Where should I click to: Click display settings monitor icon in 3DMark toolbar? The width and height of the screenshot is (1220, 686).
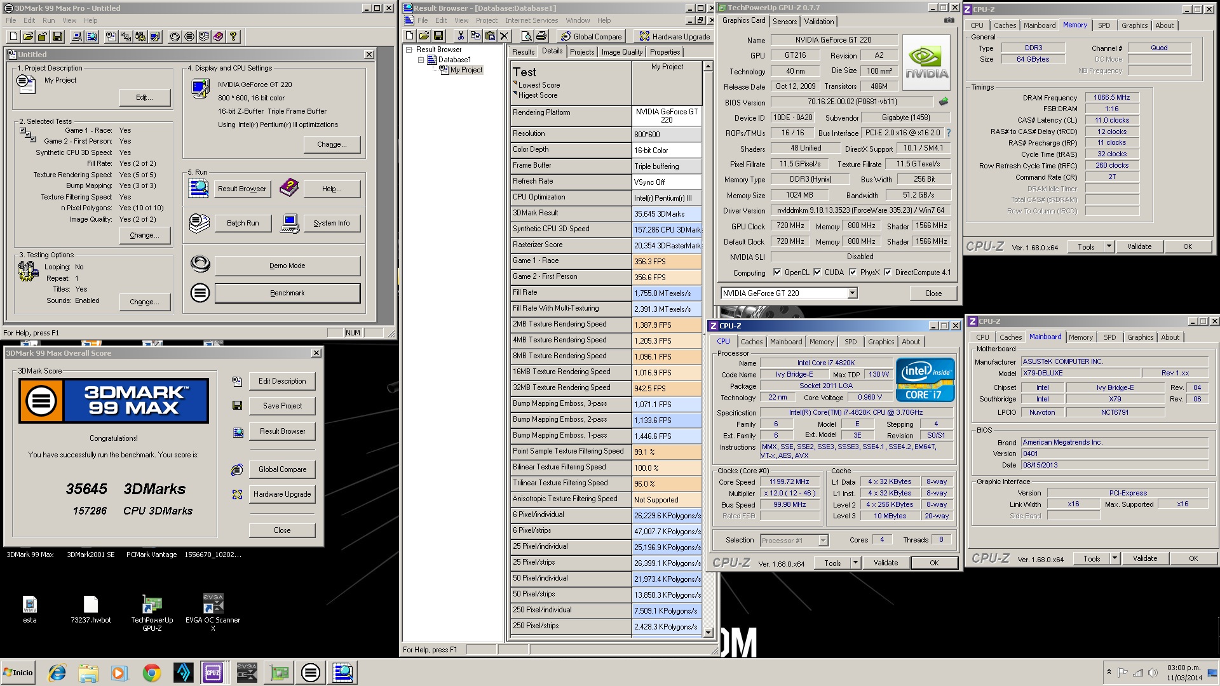tap(155, 36)
